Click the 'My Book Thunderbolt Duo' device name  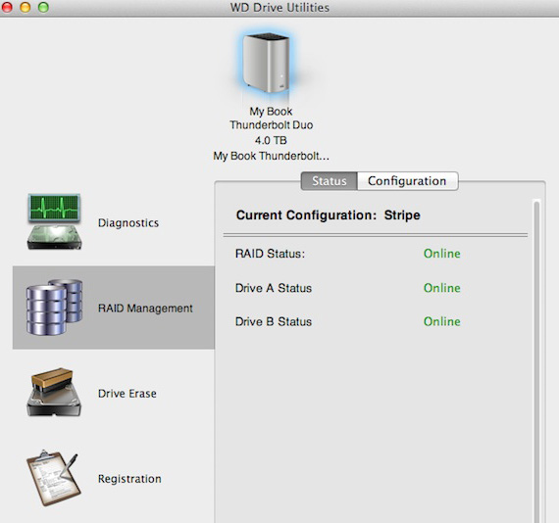pyautogui.click(x=271, y=119)
